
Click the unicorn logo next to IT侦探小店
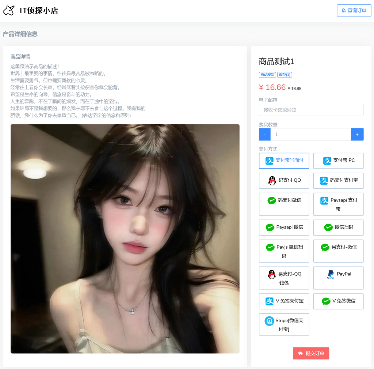pos(9,11)
